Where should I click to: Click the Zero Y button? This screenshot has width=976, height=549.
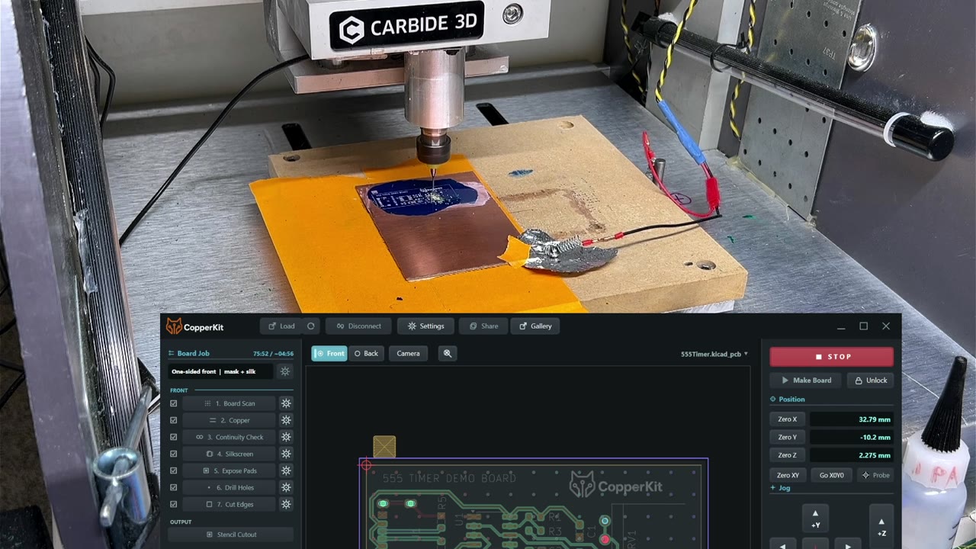click(788, 437)
